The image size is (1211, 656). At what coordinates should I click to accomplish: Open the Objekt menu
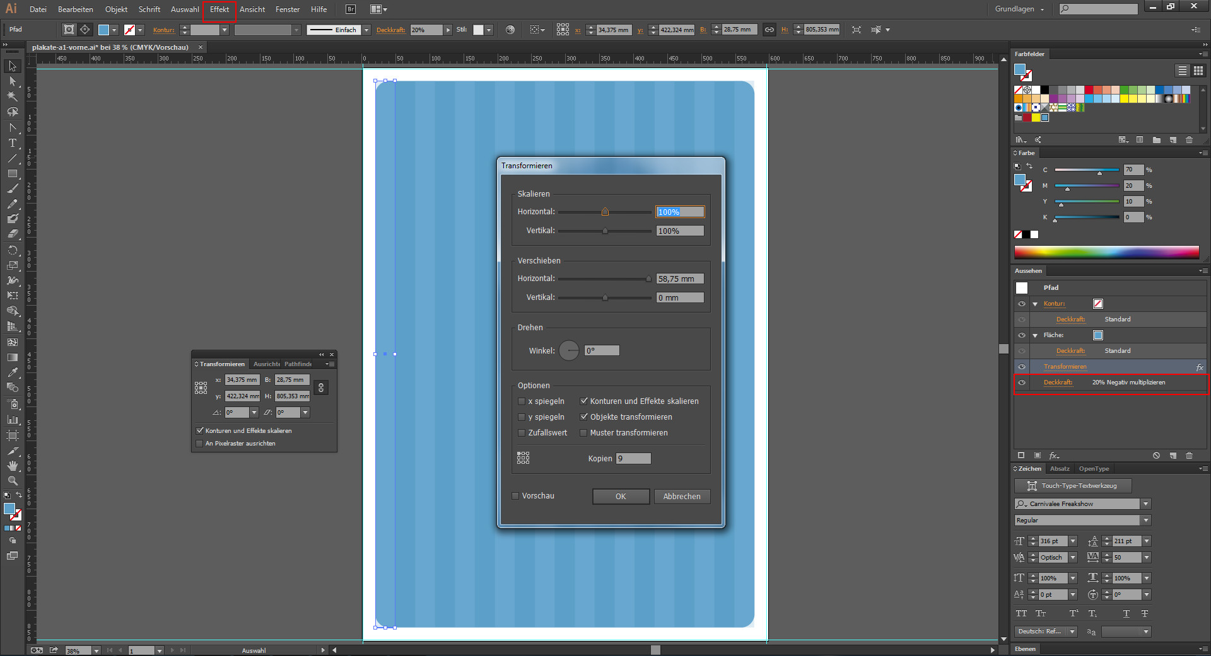[x=116, y=9]
